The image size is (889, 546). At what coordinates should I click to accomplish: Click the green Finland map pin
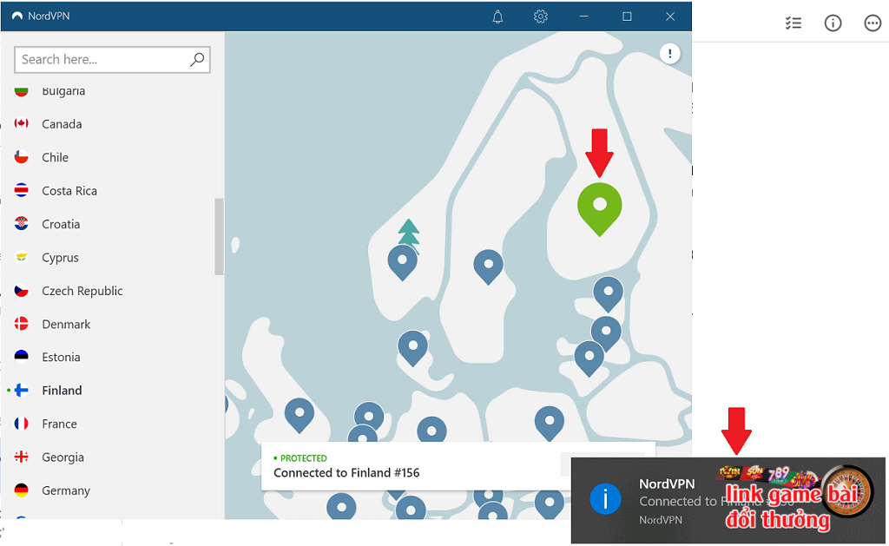tap(599, 208)
